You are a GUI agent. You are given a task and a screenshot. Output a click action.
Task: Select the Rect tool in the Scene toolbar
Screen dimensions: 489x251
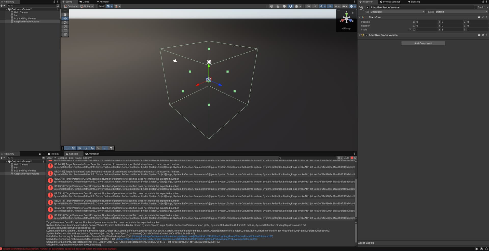point(65,31)
